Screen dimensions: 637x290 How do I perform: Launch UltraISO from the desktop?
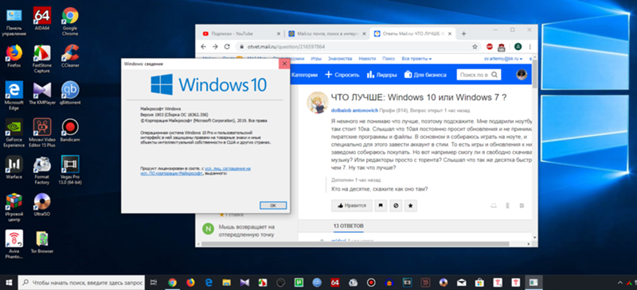point(42,204)
